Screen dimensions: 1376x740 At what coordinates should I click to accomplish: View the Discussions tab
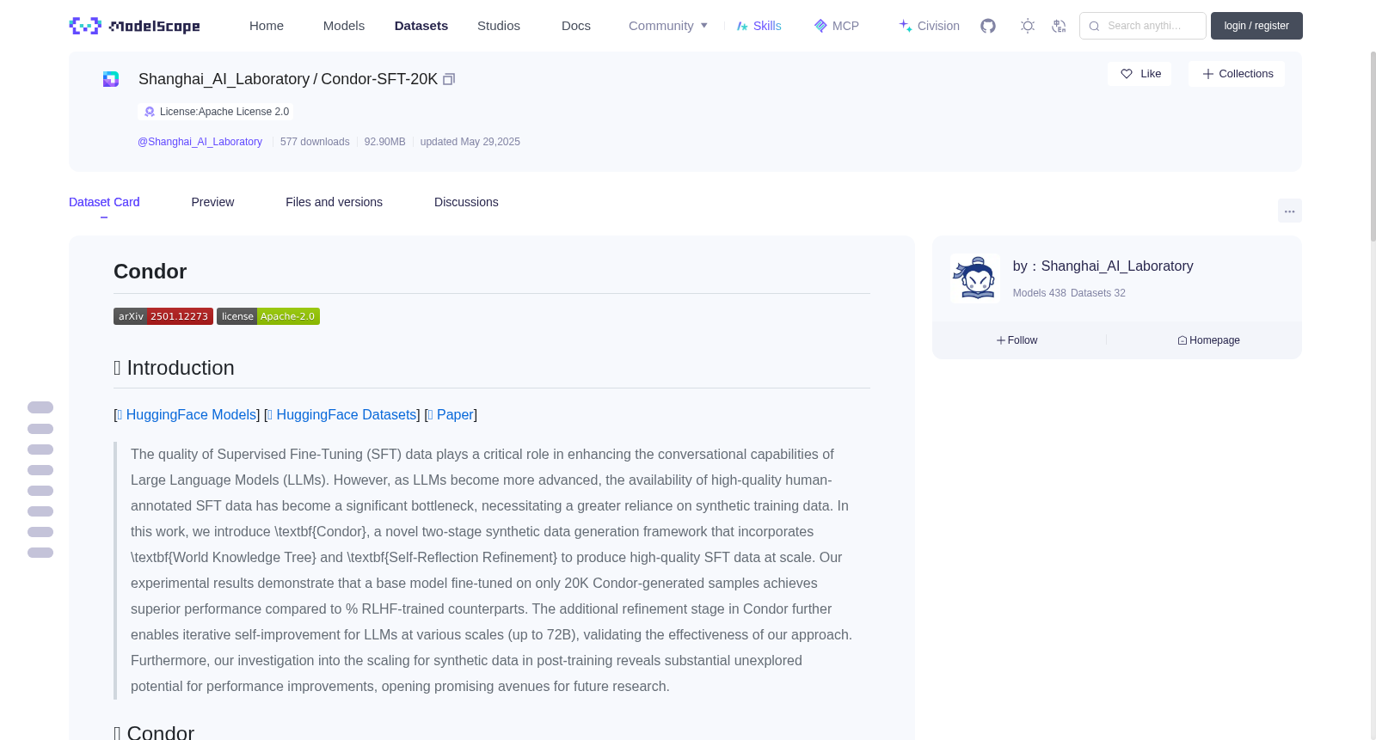point(466,202)
